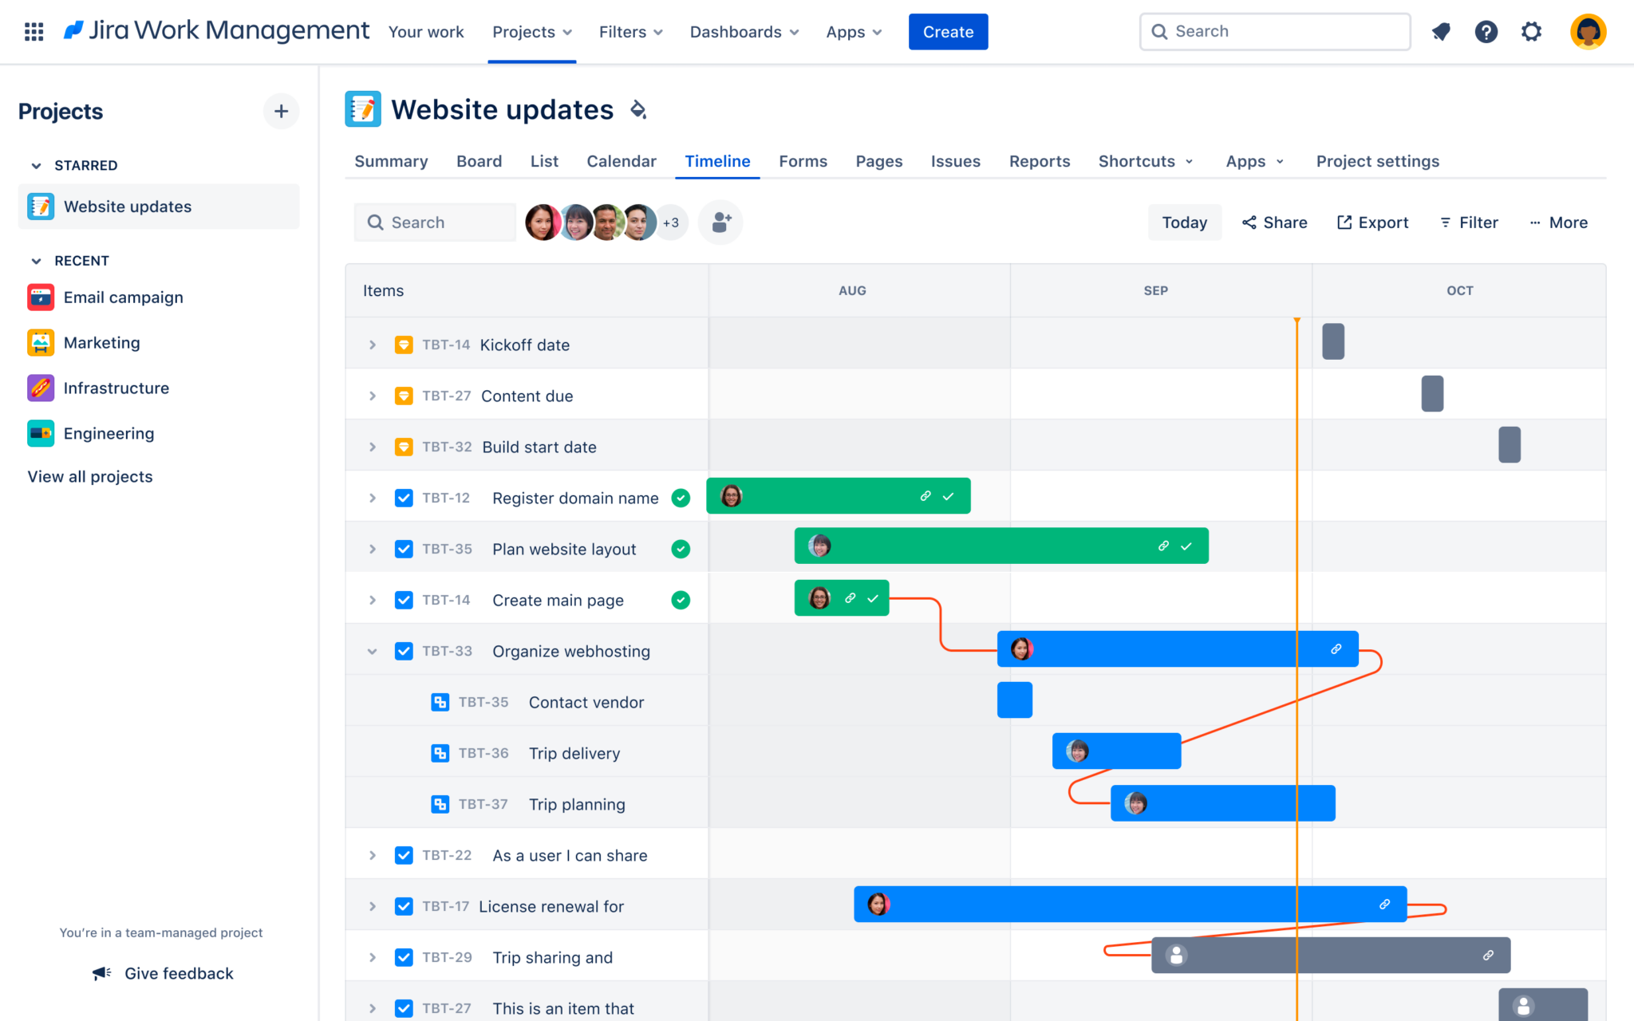Select the Engineering project icon
1634x1021 pixels.
click(x=40, y=433)
